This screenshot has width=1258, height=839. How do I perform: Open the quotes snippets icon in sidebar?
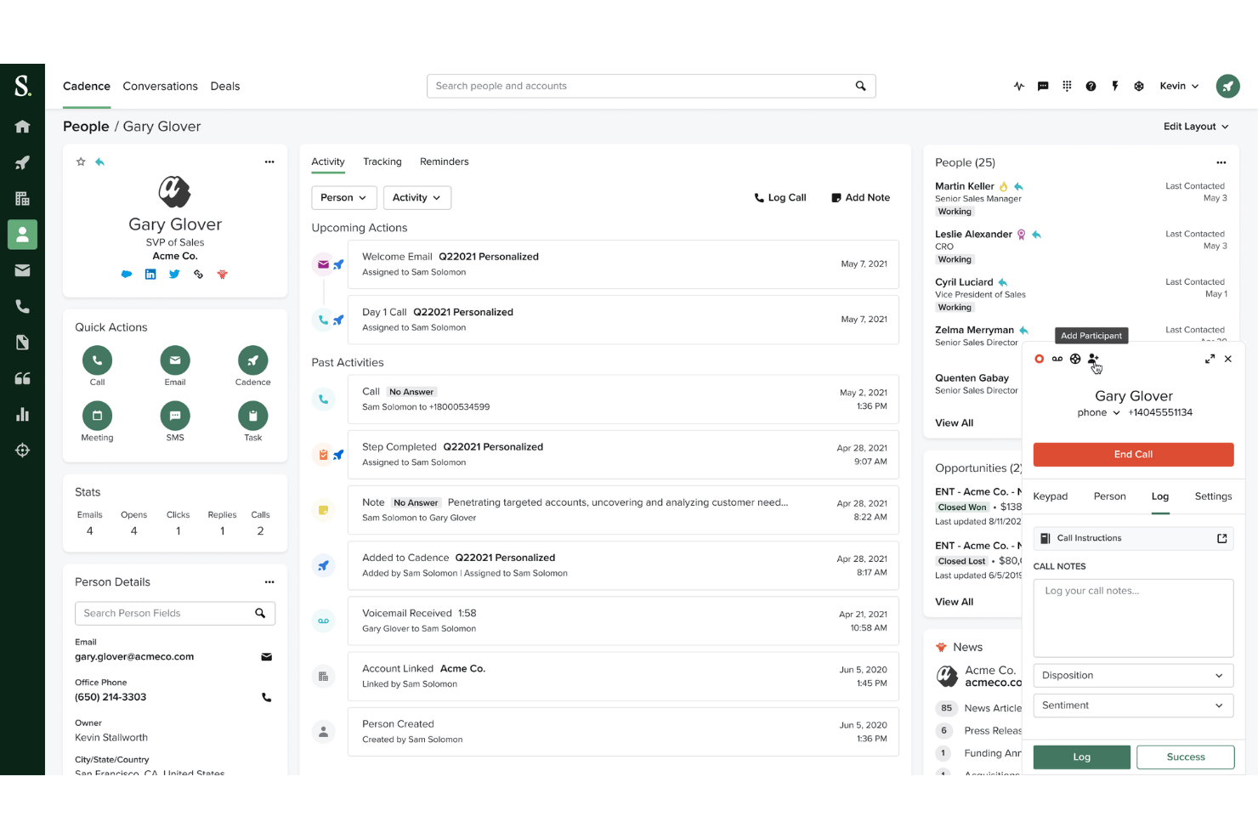tap(22, 378)
